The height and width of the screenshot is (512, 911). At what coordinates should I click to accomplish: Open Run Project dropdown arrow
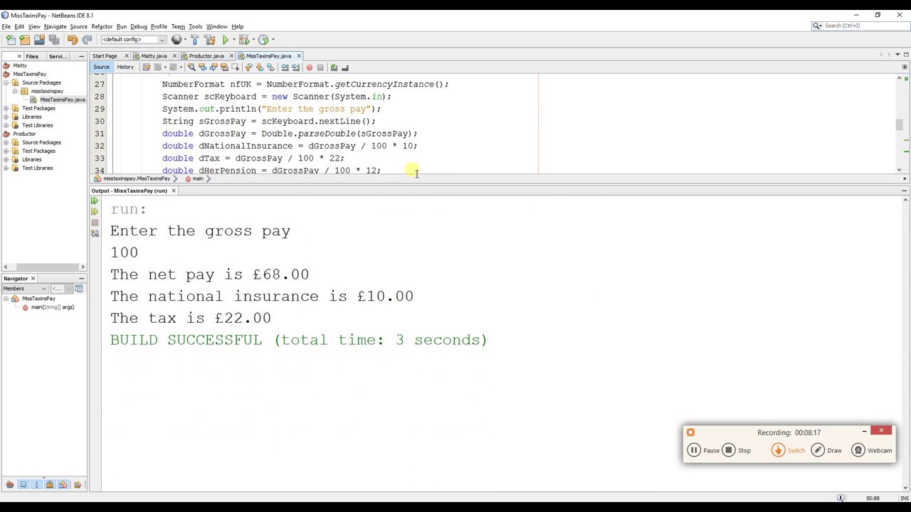(234, 40)
